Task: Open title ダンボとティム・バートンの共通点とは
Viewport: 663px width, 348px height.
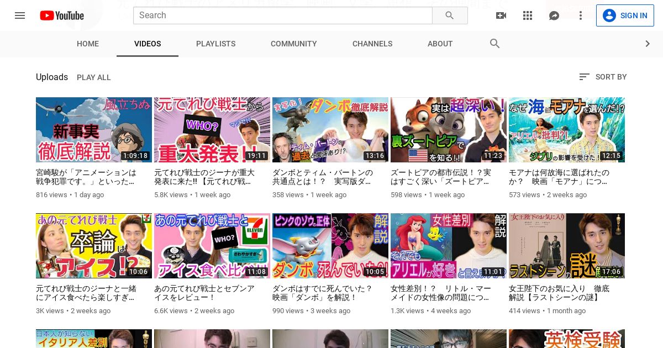Action: (323, 177)
